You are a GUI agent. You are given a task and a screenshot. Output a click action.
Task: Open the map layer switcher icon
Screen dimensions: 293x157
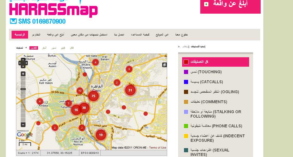[165, 65]
